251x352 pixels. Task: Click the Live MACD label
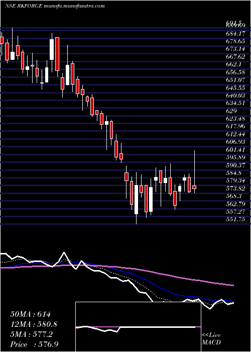211,339
